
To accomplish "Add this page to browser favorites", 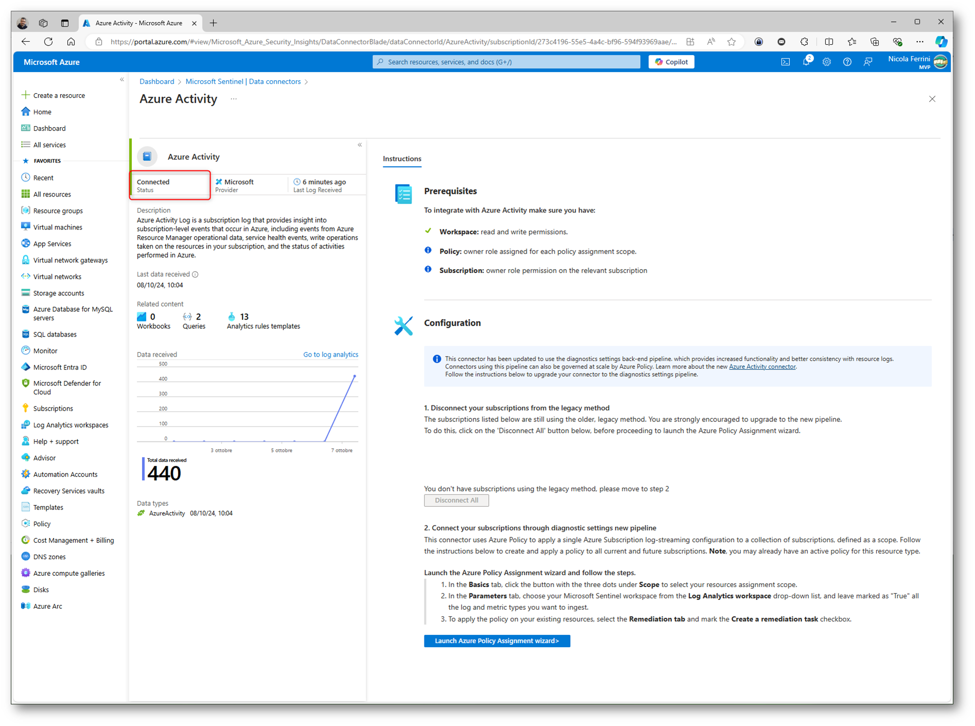I will [x=731, y=42].
